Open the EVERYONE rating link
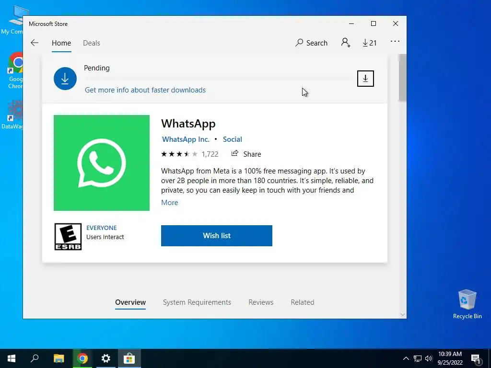 (x=102, y=228)
